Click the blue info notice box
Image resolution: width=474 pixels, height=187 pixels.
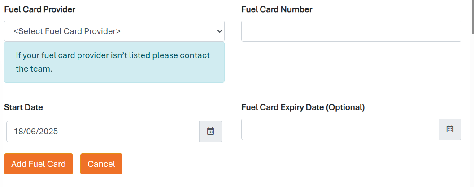(x=114, y=62)
